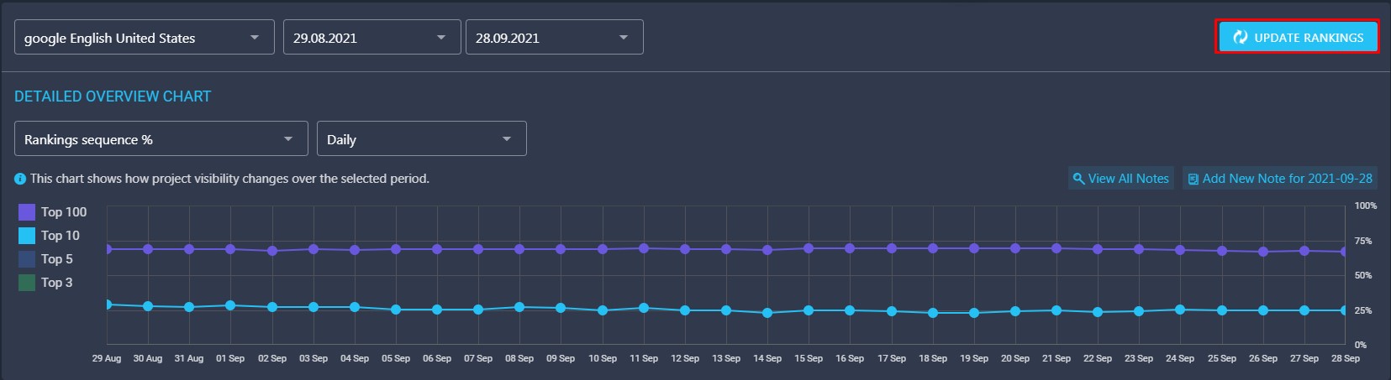This screenshot has width=1391, height=380.
Task: Click the Top 10 data point for 19 Sep
Action: 974,313
